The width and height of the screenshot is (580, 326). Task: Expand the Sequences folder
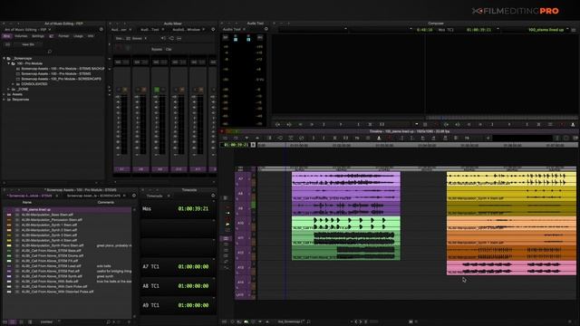coord(4,100)
